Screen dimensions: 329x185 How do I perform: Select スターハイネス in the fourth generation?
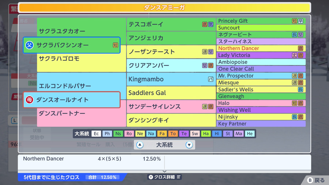(261, 41)
